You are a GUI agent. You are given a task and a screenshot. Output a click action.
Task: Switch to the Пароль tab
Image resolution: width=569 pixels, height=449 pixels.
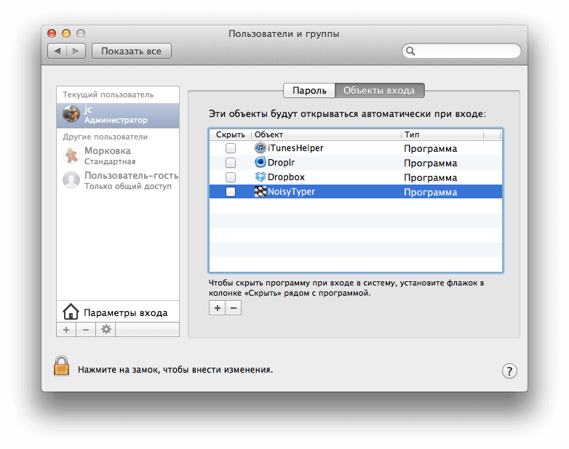(309, 90)
